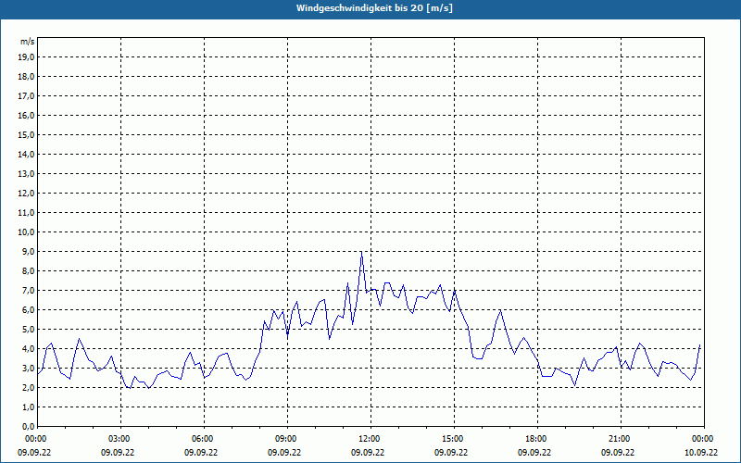Click the '11,0' y-axis label
Viewport: 741px width, 463px height.
tap(27, 213)
